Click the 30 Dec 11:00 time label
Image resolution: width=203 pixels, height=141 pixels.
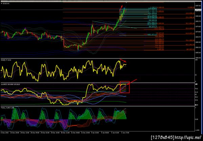(65, 133)
